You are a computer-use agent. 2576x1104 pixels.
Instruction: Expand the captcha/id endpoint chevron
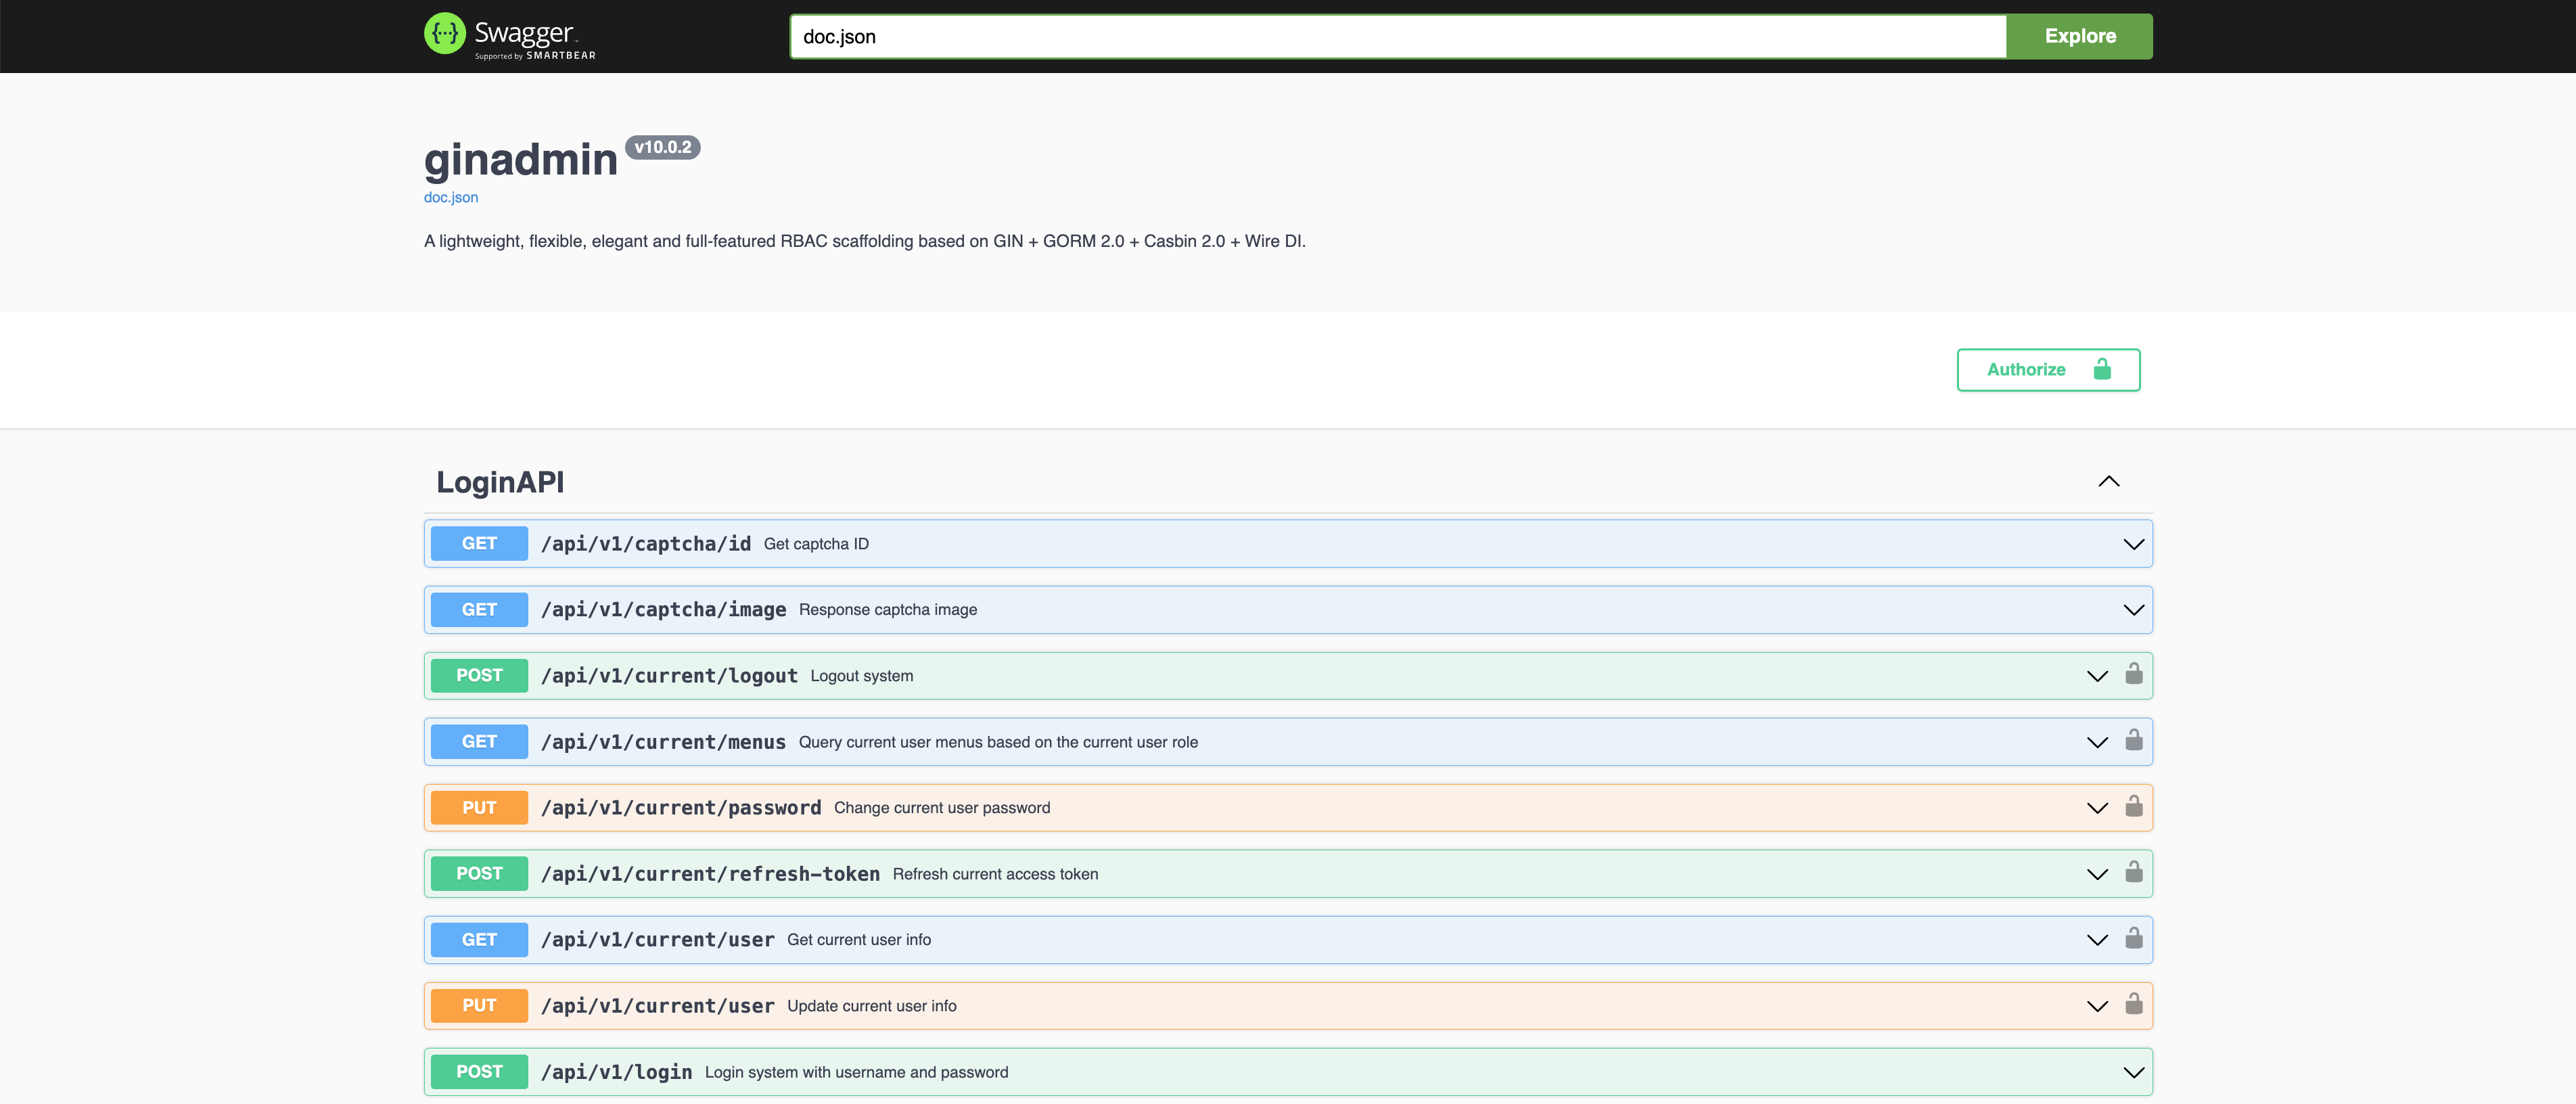[x=2133, y=544]
